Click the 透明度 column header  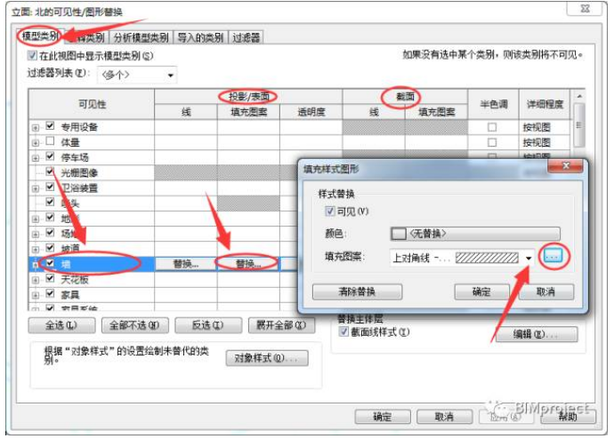click(x=311, y=112)
